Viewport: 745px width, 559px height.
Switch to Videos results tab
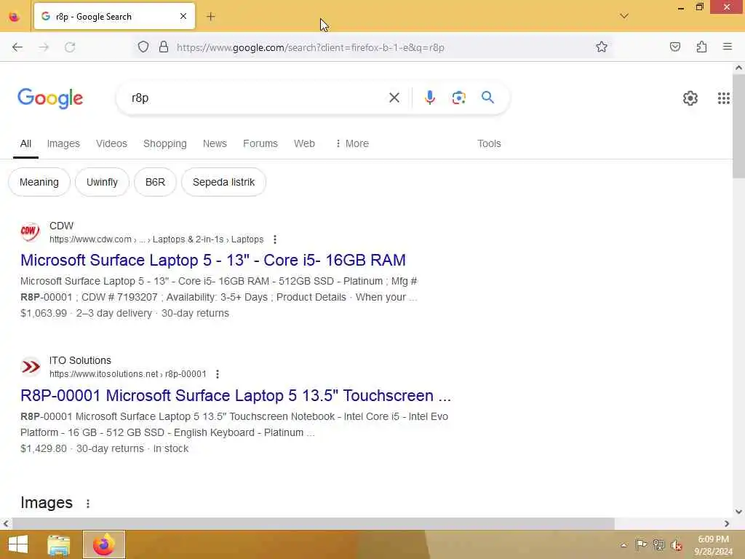click(111, 143)
